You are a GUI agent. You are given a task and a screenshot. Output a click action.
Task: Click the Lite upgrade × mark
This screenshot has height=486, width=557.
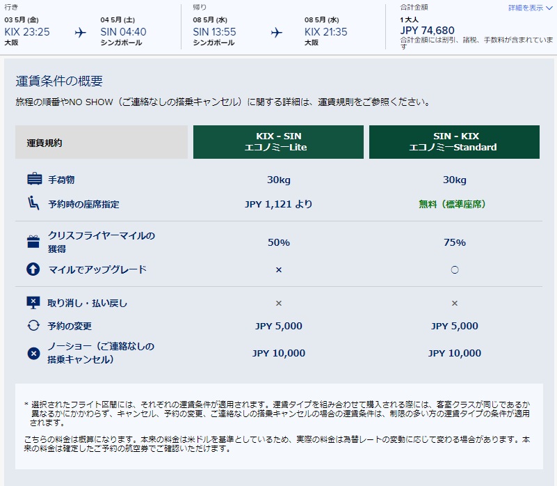click(279, 269)
